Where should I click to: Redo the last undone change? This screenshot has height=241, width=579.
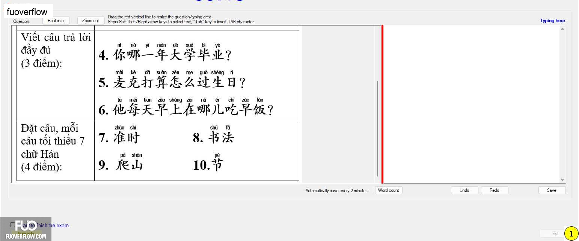[495, 190]
